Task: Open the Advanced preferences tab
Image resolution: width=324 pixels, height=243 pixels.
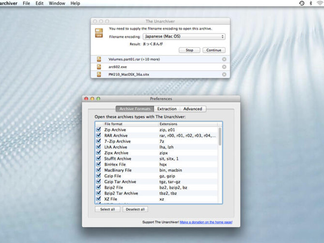Action: point(193,109)
